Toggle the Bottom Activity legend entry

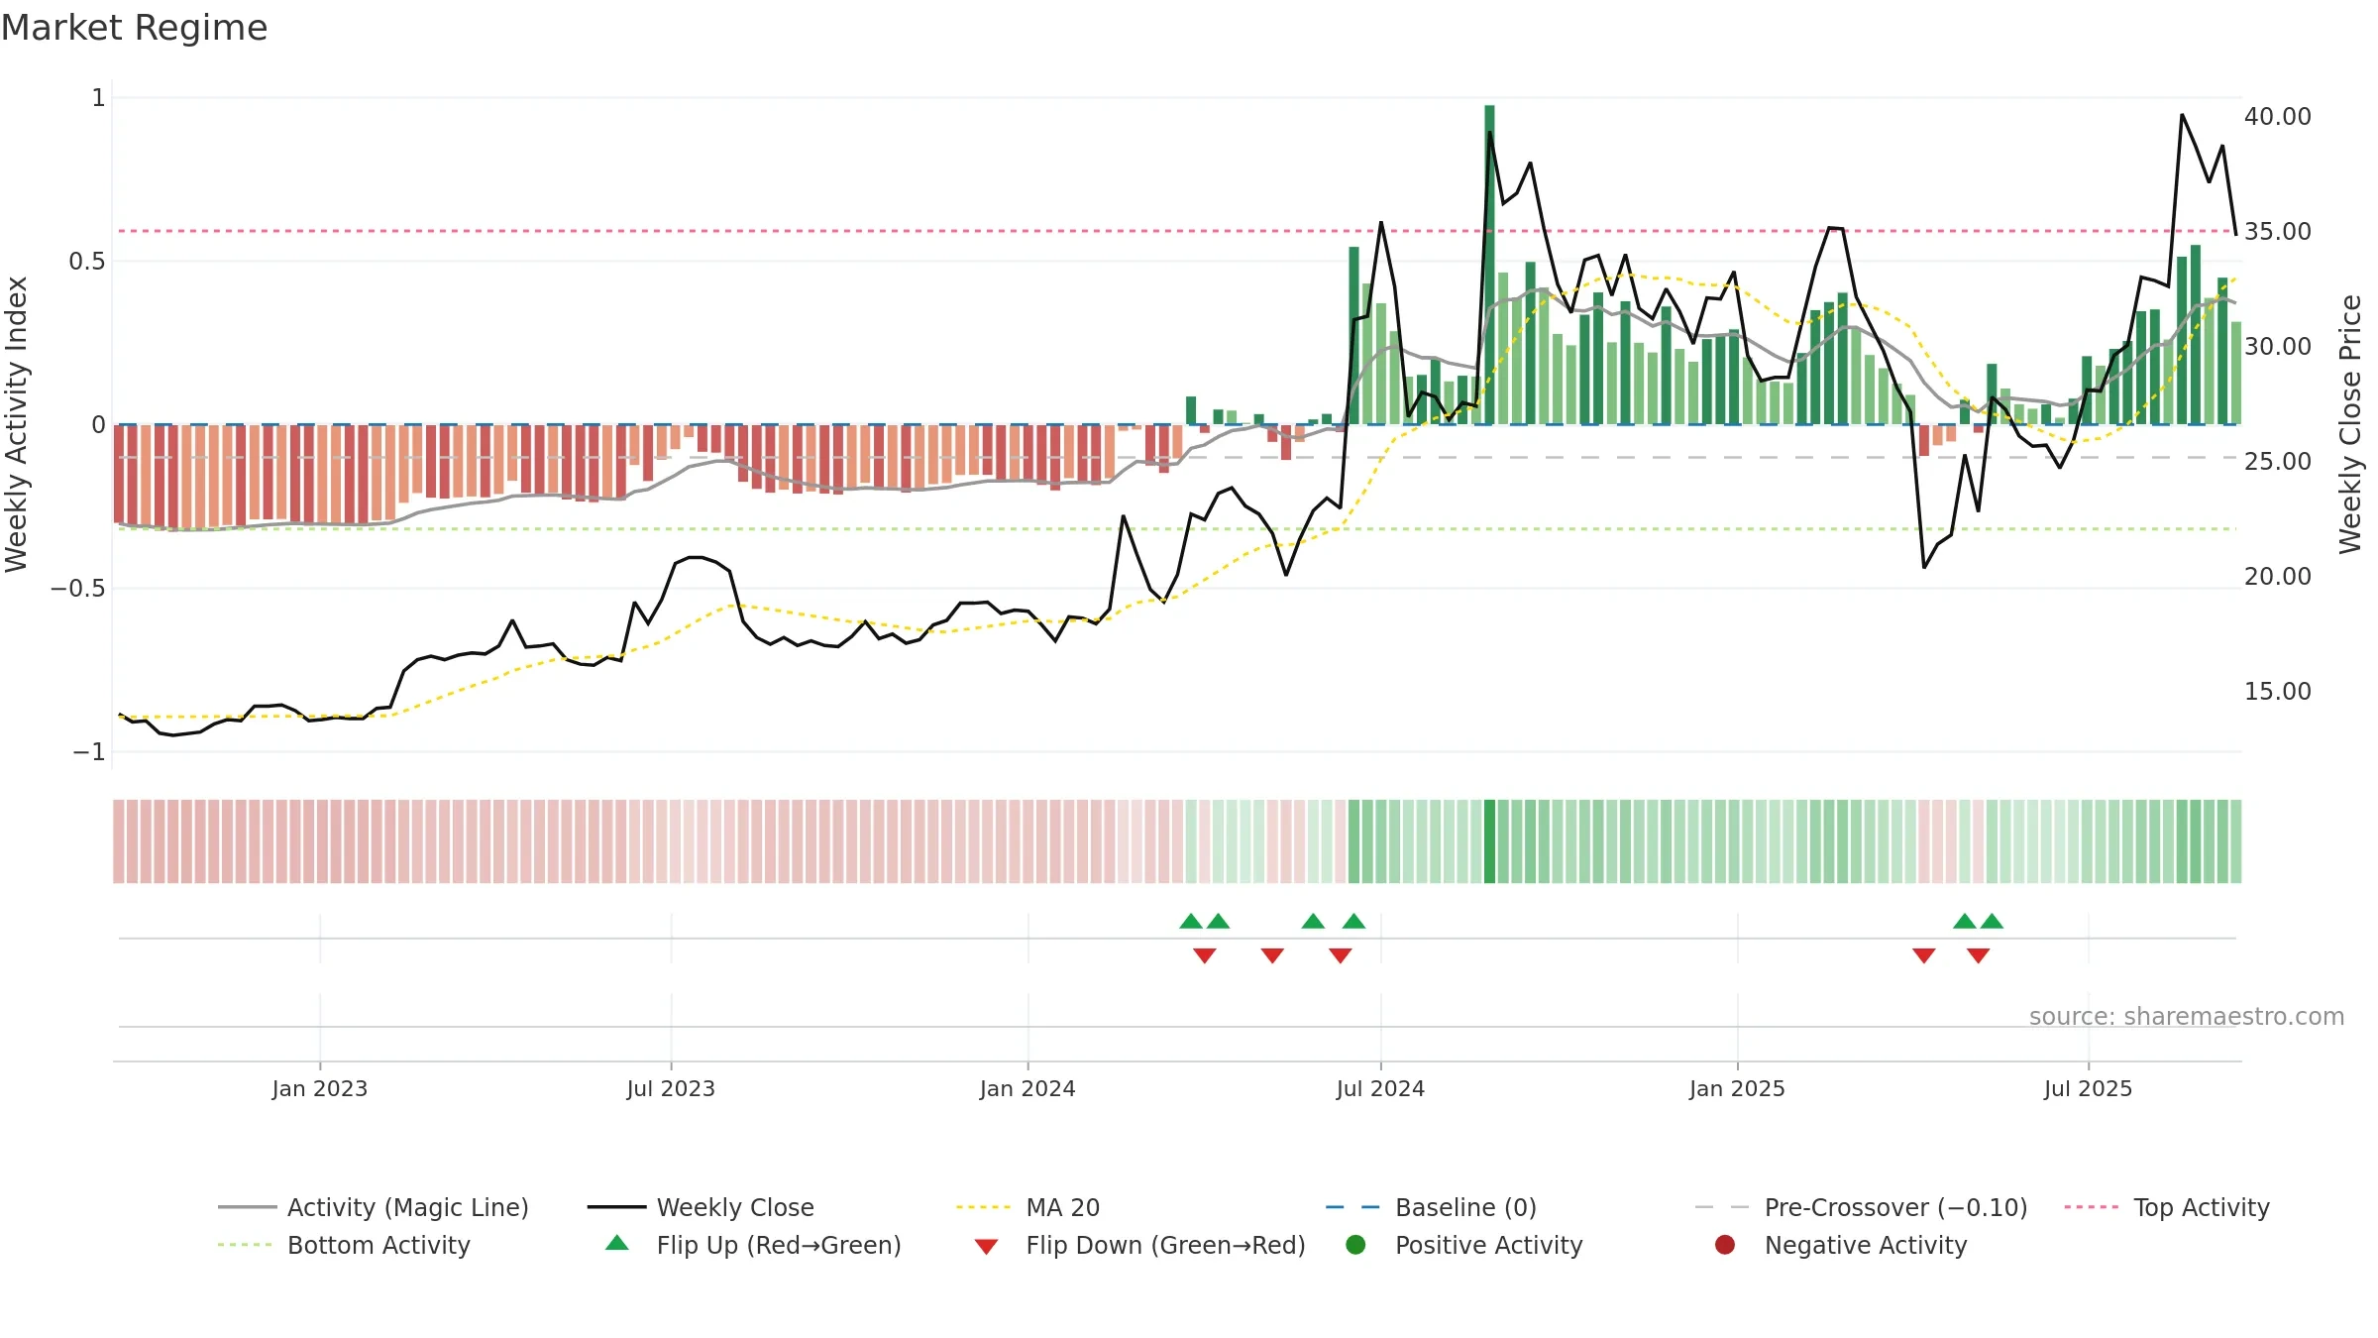point(344,1245)
